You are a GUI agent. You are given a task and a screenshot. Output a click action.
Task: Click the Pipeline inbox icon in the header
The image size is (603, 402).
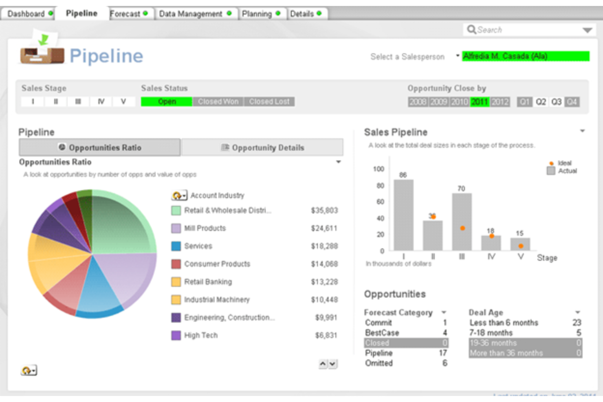click(x=42, y=55)
